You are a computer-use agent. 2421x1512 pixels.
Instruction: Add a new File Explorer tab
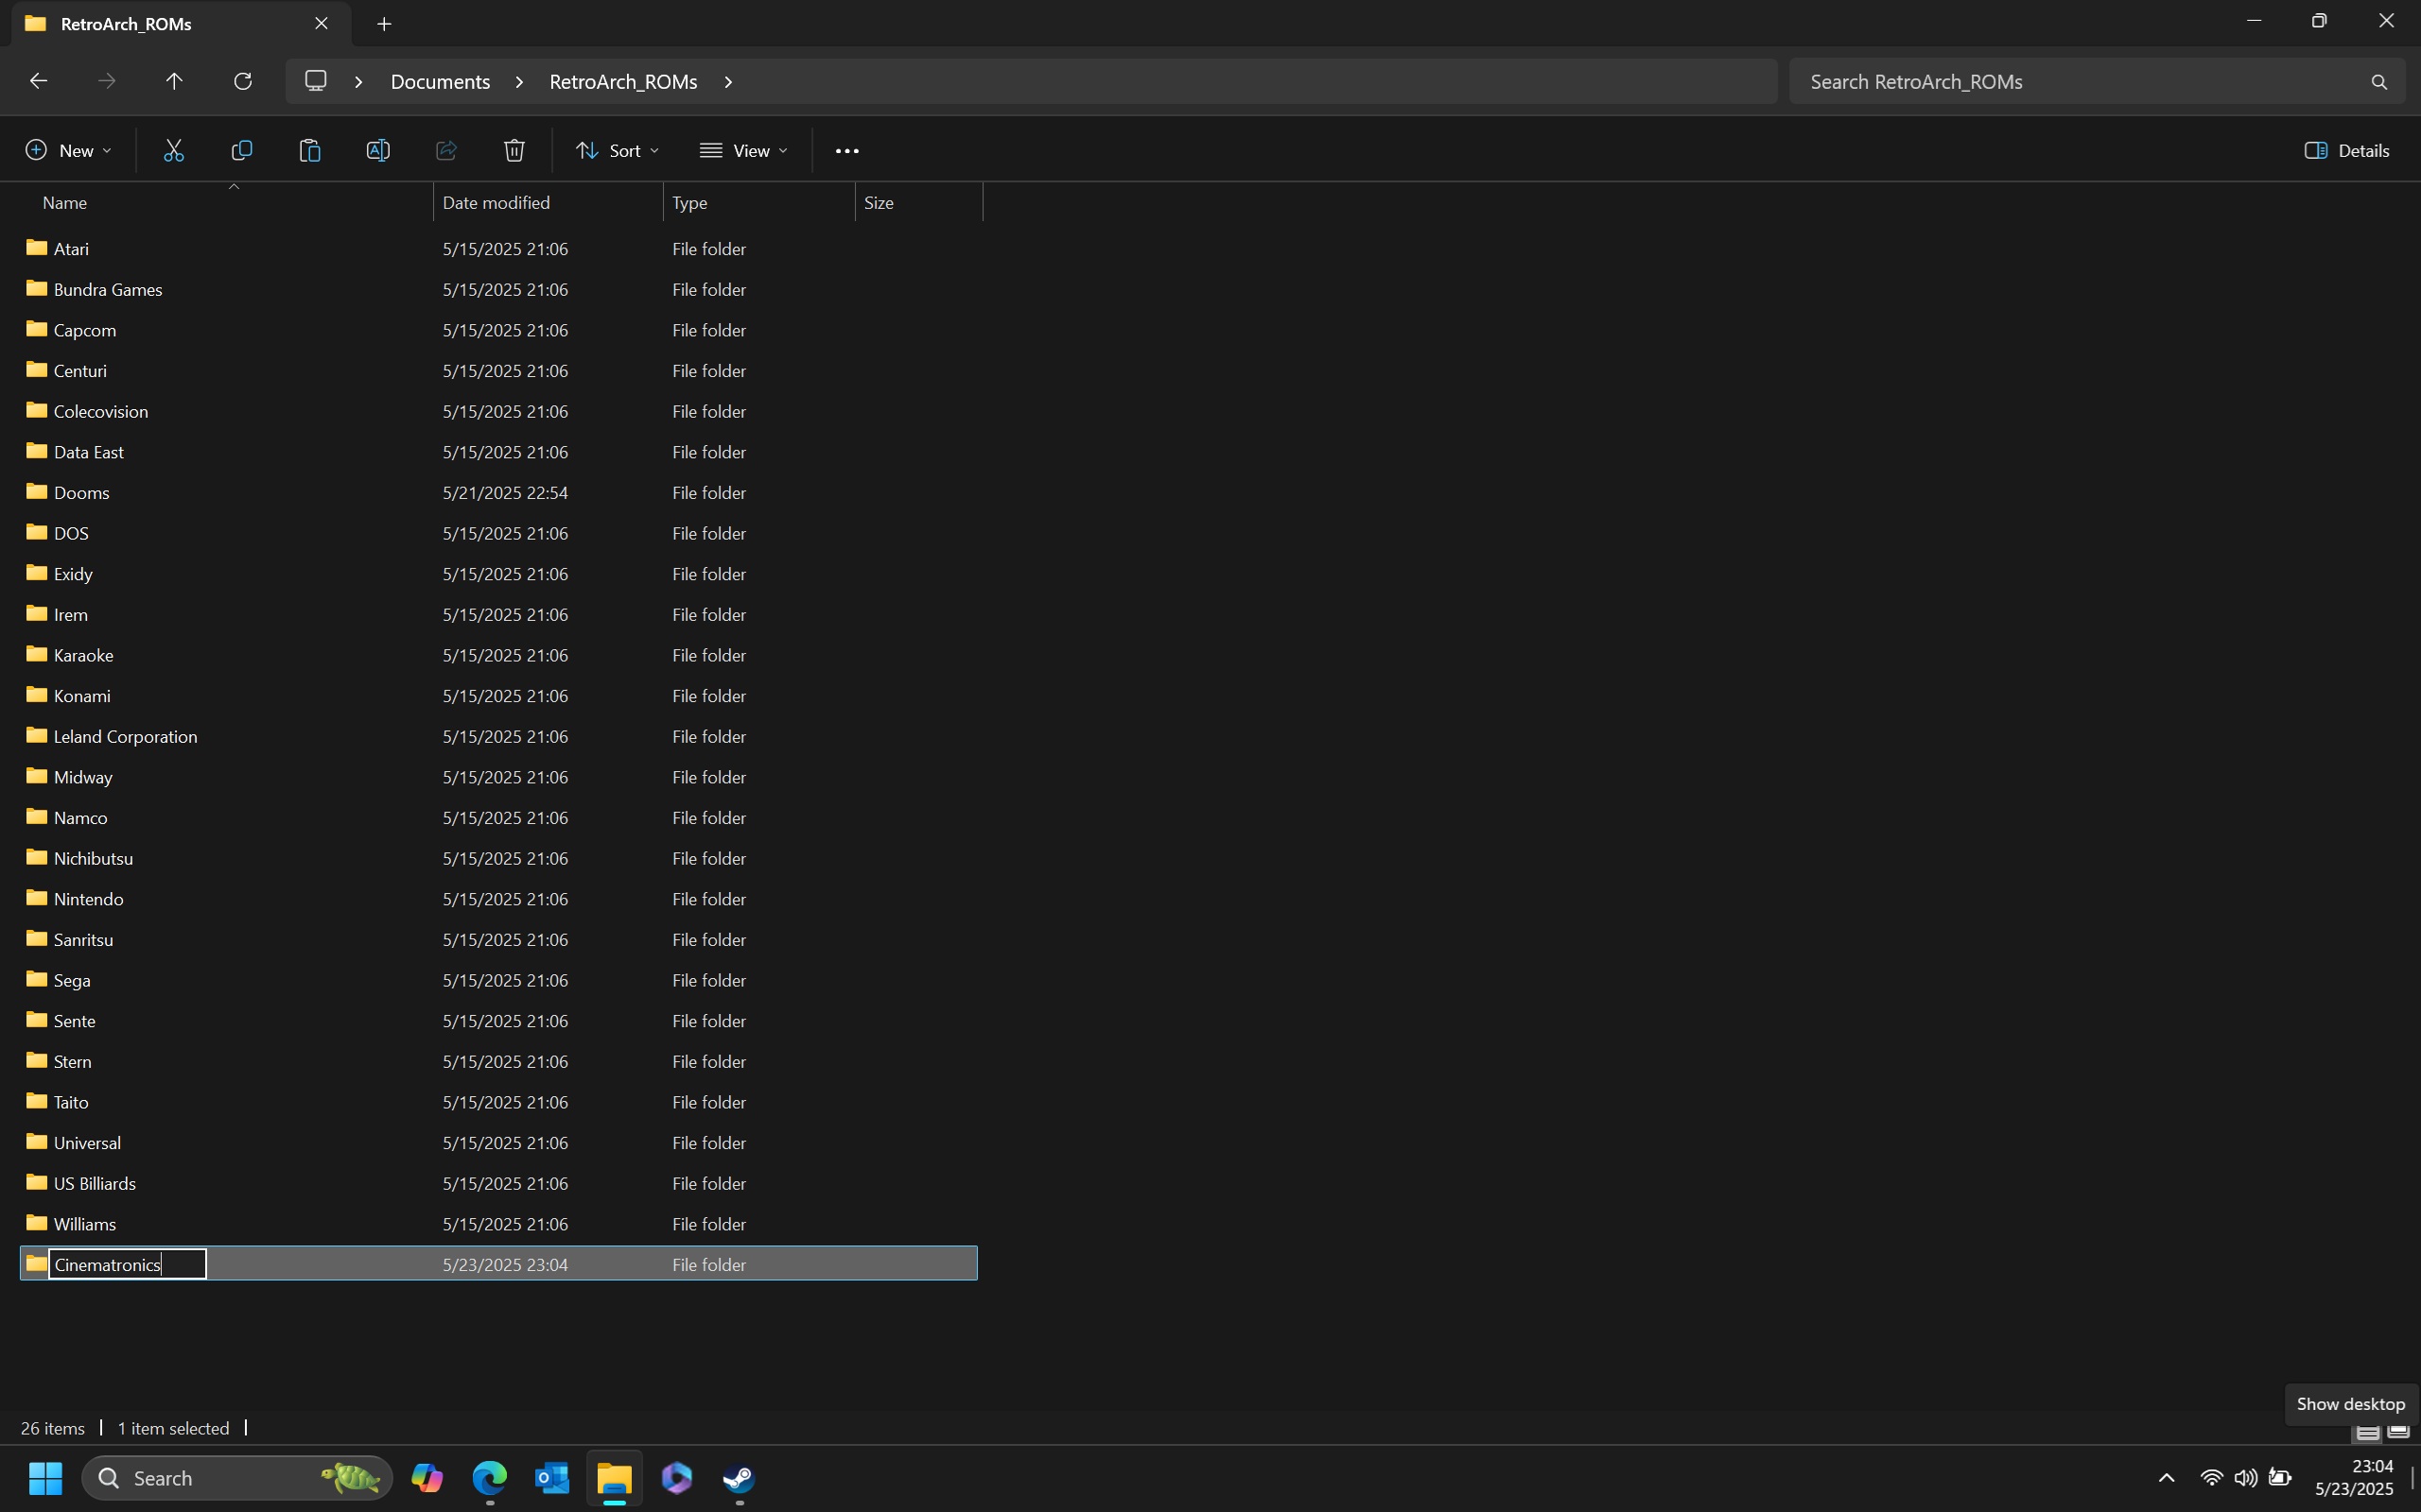[384, 24]
